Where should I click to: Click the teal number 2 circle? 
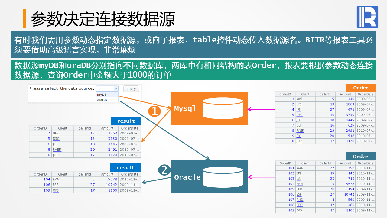coord(164,170)
